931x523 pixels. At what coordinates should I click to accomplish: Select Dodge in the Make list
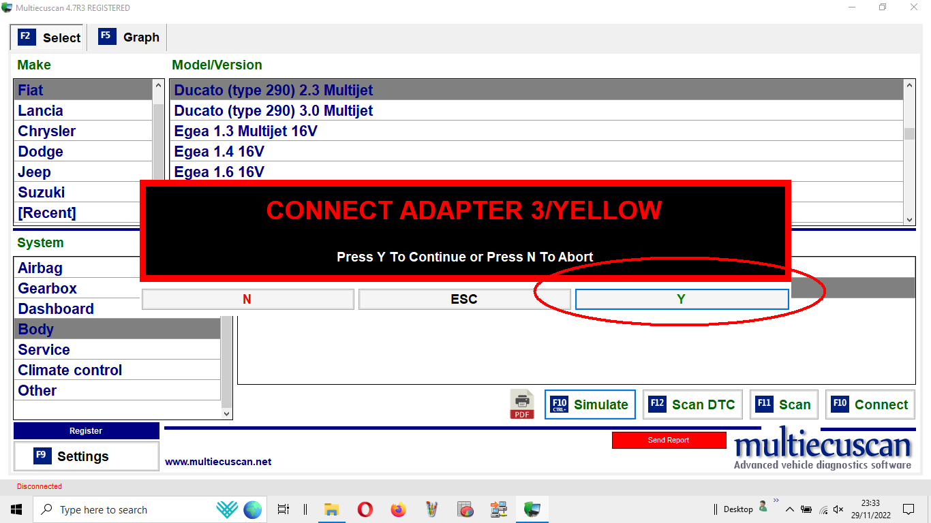click(83, 151)
